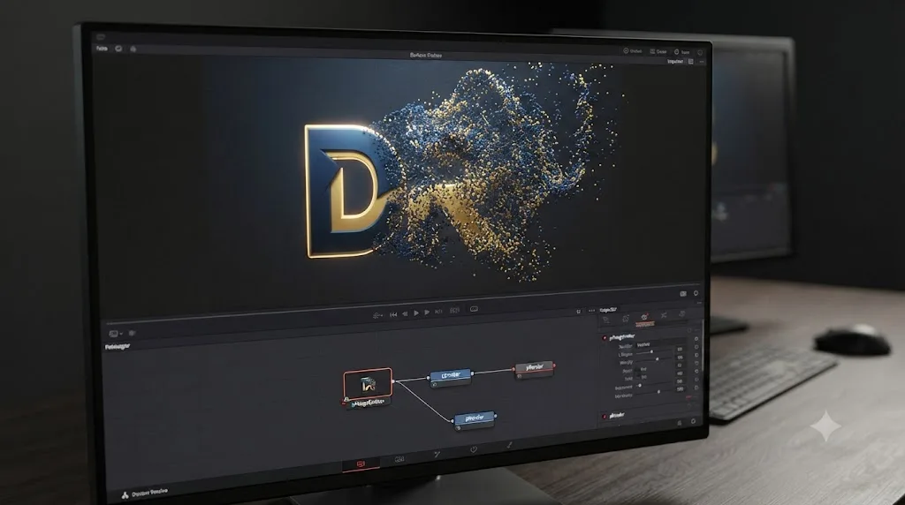Switch to the fourth crossed-arrows inspector tab

click(x=663, y=315)
